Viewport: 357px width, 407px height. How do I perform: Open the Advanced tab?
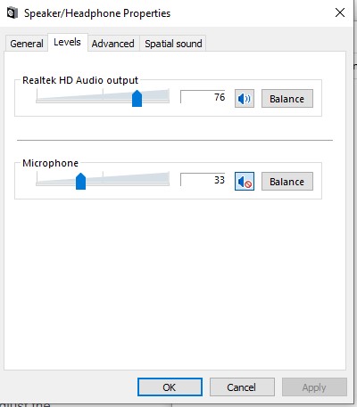112,44
